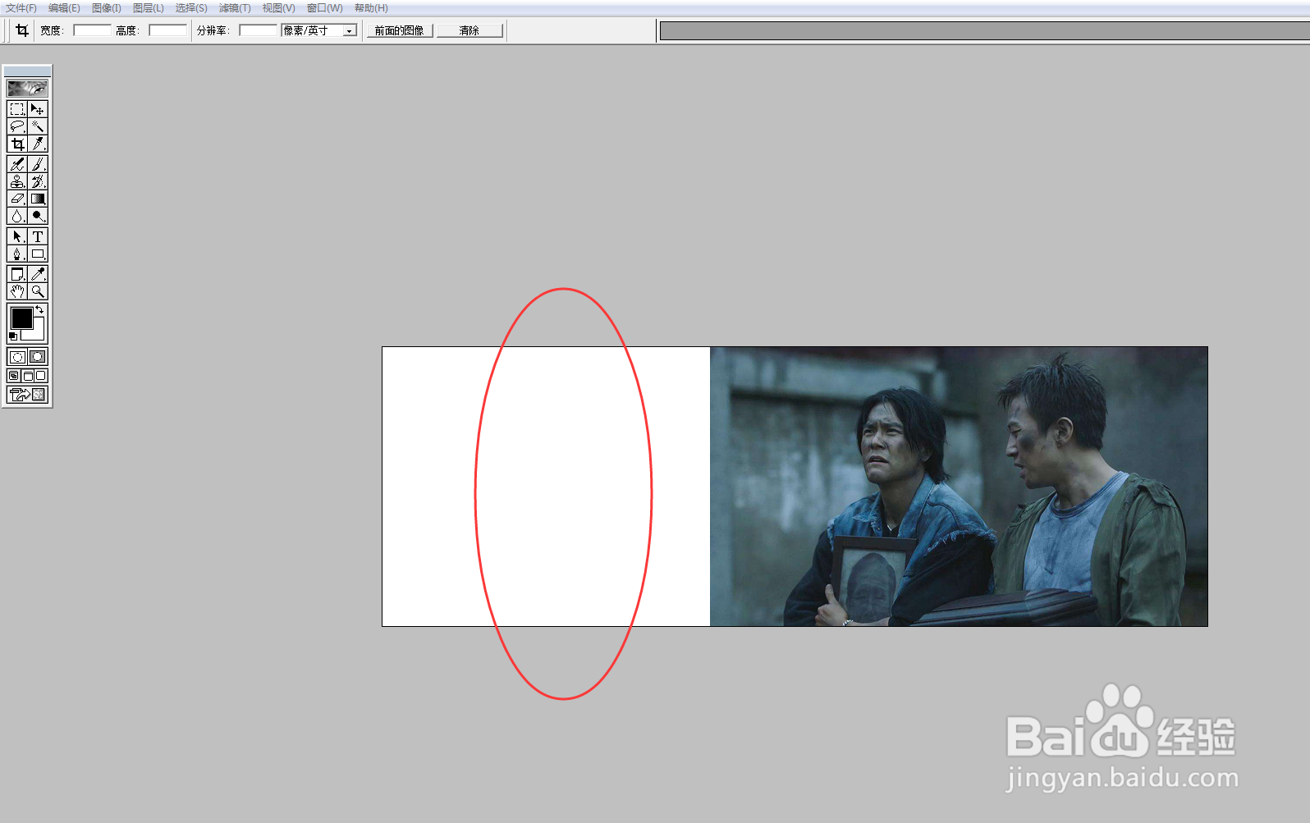1310x823 pixels.
Task: Click the 清除 button
Action: coord(469,30)
